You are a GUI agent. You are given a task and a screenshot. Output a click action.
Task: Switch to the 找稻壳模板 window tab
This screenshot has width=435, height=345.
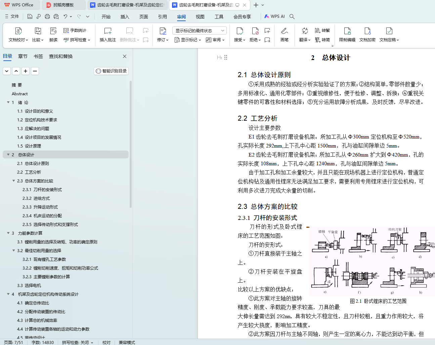pos(63,5)
